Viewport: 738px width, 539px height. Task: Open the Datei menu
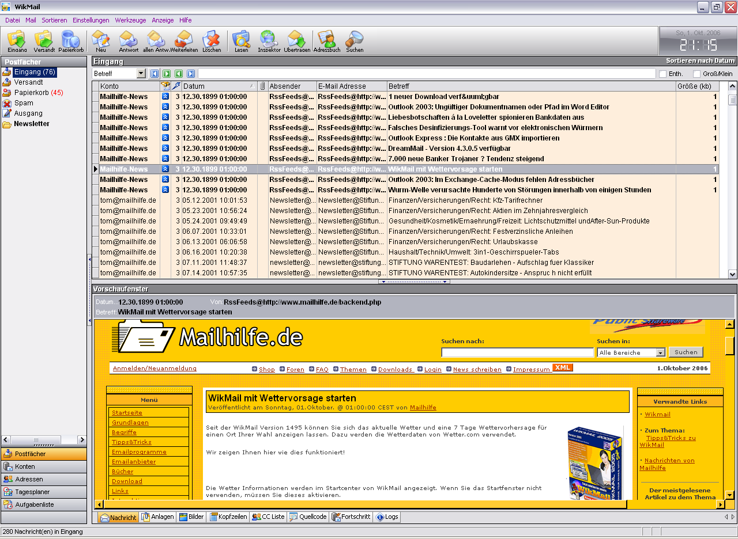click(x=12, y=20)
